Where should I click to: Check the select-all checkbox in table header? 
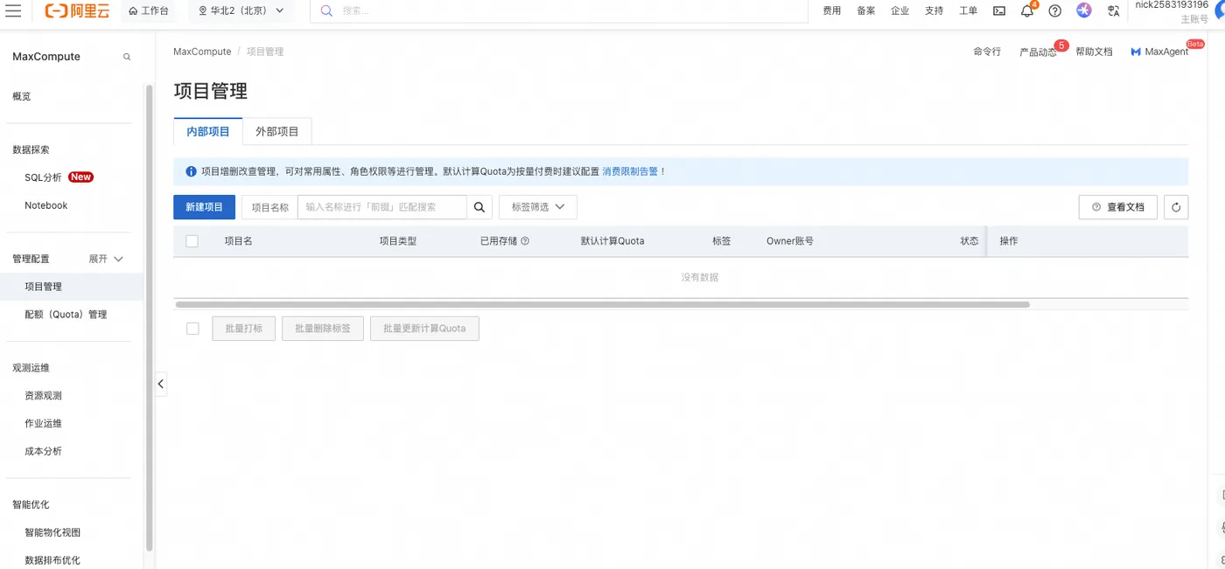point(192,241)
